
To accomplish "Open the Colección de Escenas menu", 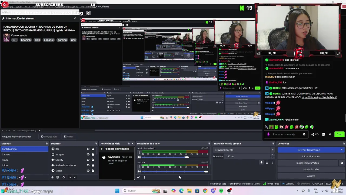I will 67,6.
